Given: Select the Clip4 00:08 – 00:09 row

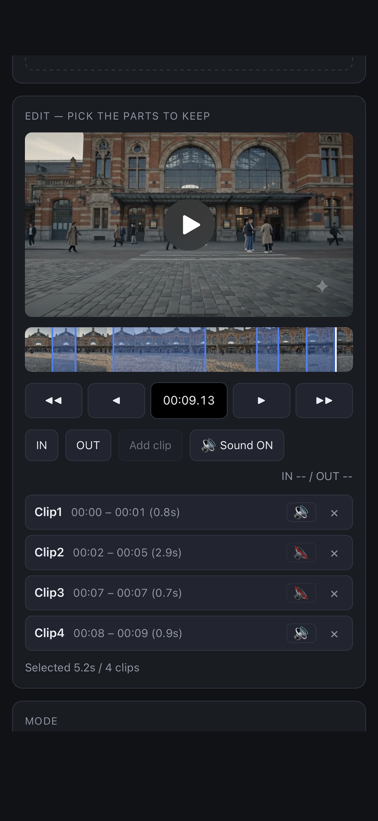Looking at the screenshot, I should point(189,633).
